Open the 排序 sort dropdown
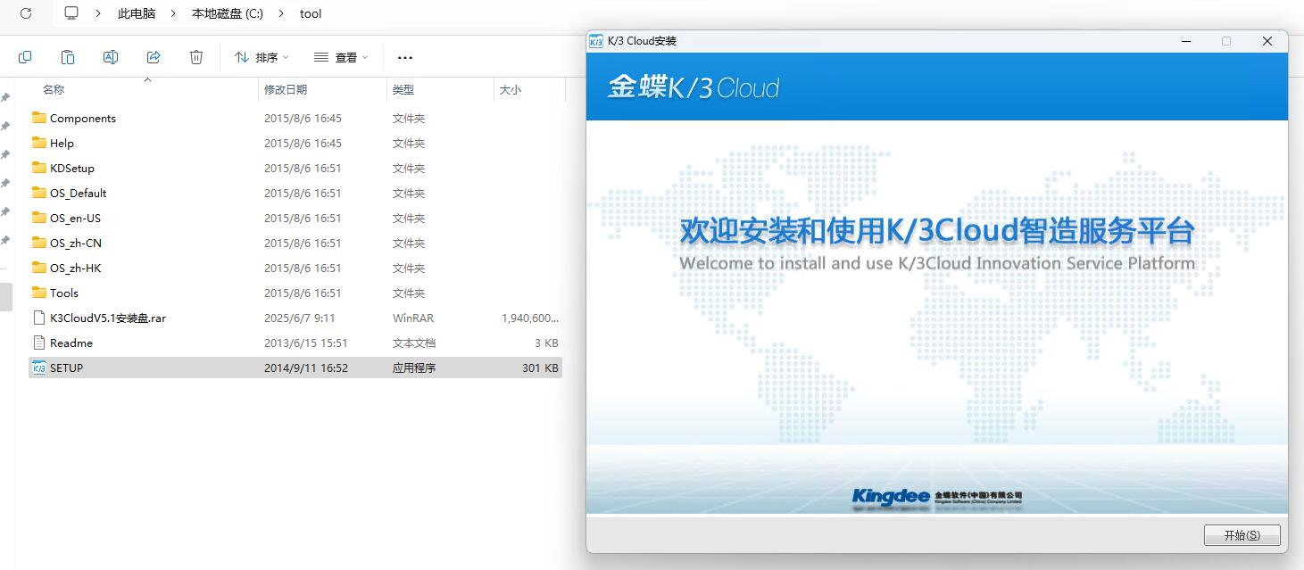Image resolution: width=1304 pixels, height=570 pixels. pyautogui.click(x=262, y=57)
